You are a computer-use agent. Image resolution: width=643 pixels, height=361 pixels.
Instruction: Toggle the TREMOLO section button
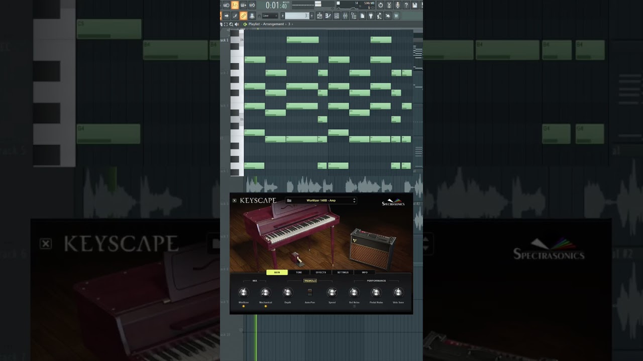click(310, 281)
